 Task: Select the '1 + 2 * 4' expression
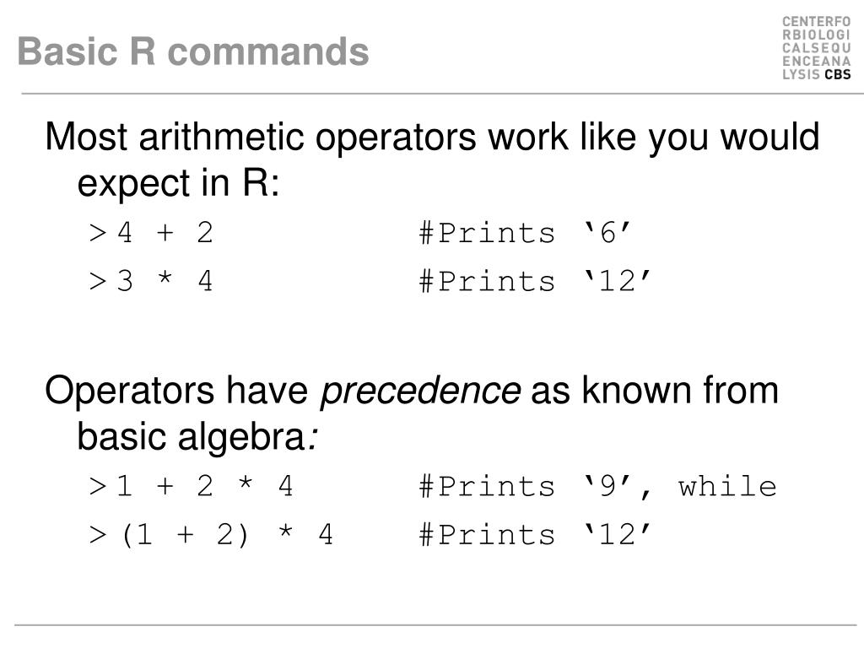(205, 486)
